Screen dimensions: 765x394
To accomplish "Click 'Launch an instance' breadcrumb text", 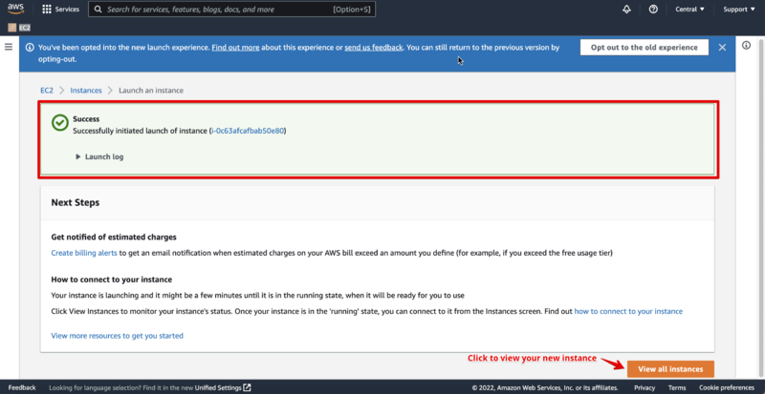I will (x=151, y=90).
